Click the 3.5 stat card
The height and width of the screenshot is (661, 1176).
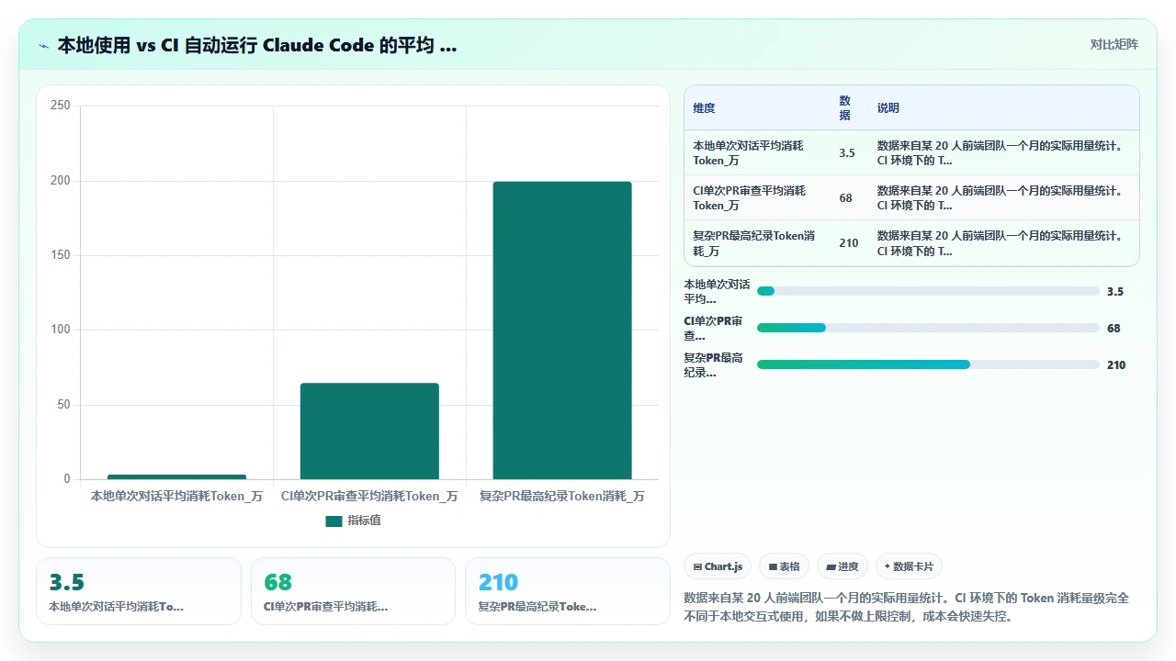(139, 591)
